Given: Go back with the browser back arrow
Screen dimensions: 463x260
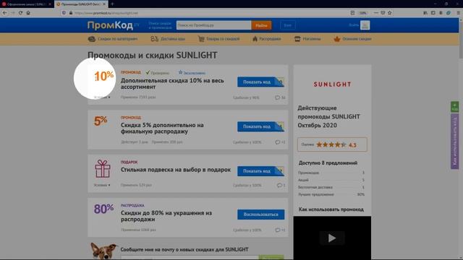Looking at the screenshot, I should pyautogui.click(x=4, y=13).
